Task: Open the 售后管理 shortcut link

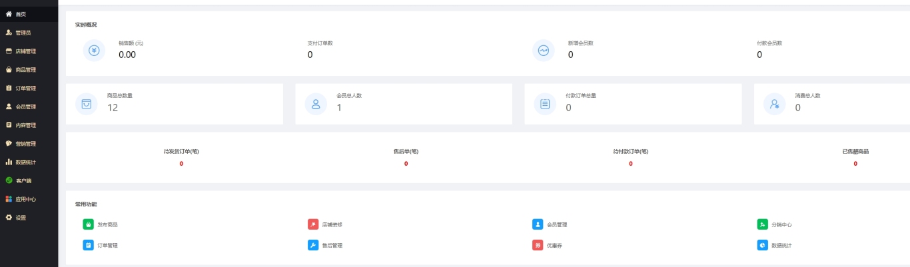Action: 332,246
